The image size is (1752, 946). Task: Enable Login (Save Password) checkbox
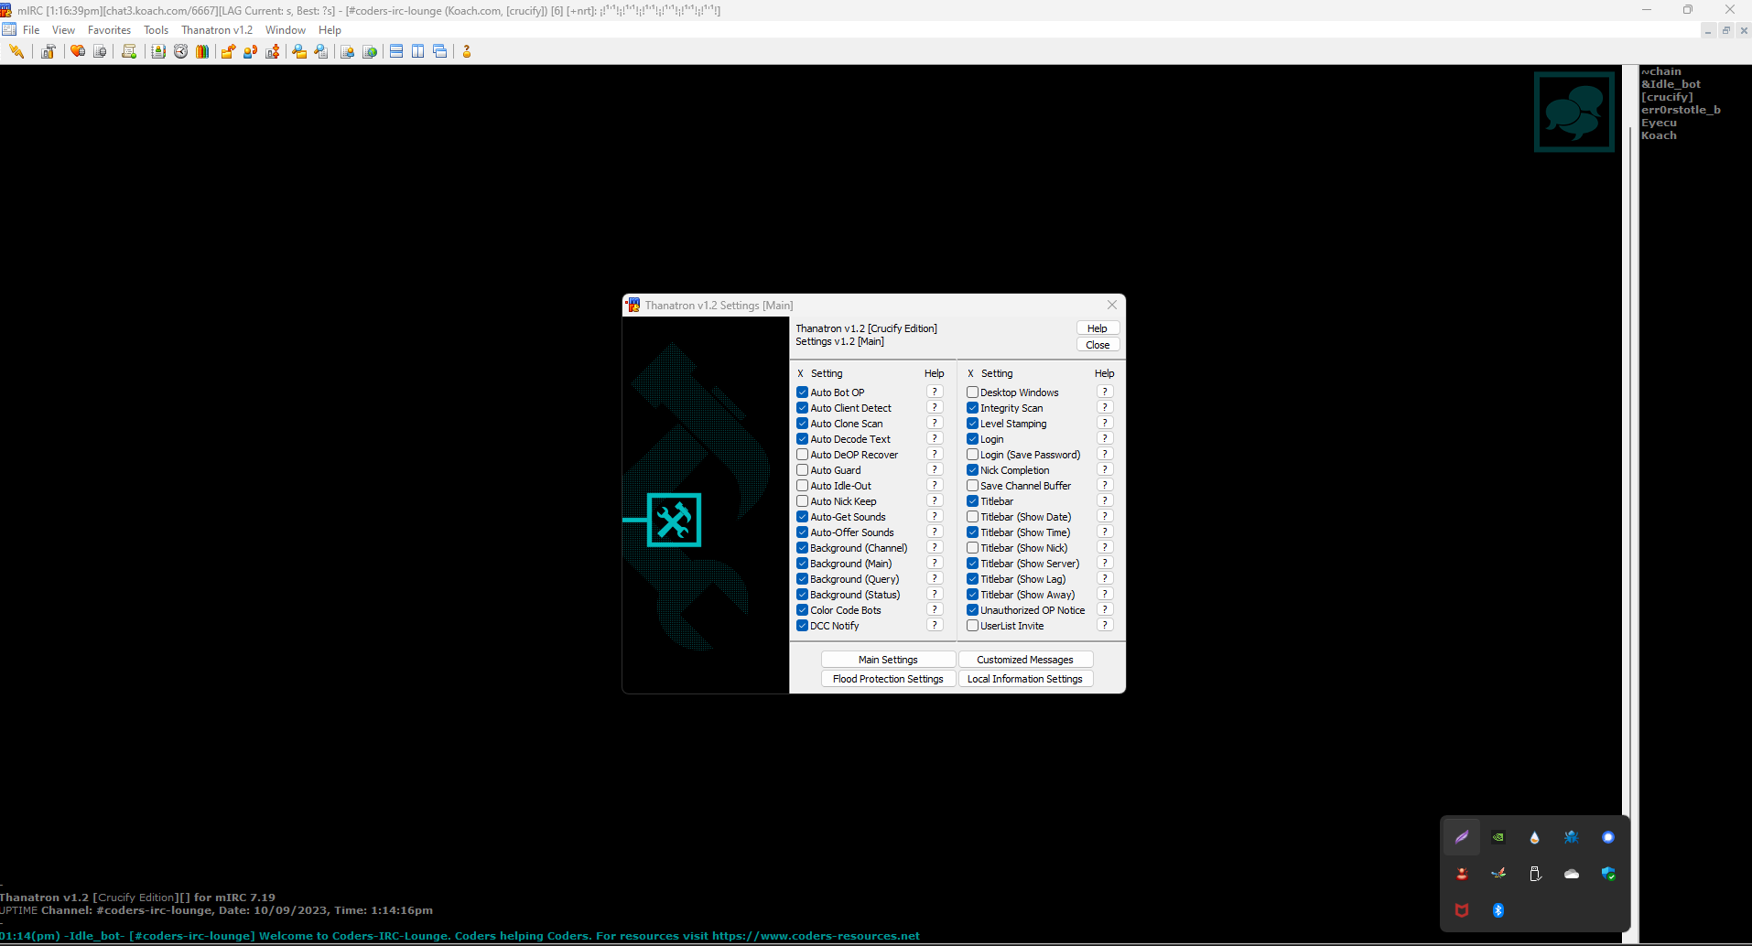click(x=972, y=455)
